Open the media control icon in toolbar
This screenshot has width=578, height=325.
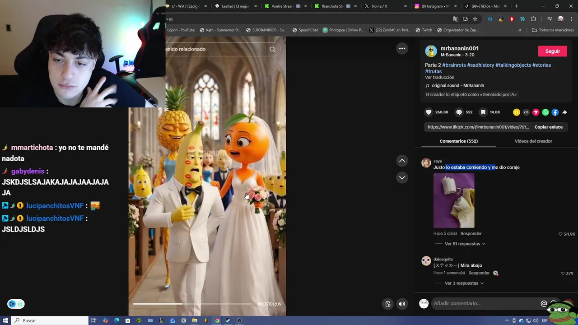pos(550,19)
